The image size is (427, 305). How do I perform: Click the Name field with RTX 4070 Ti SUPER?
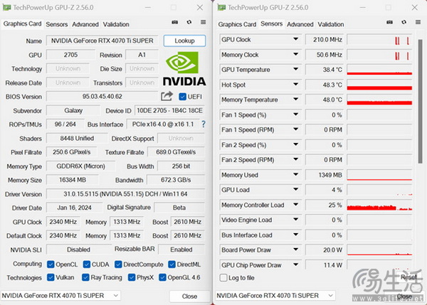coord(102,41)
